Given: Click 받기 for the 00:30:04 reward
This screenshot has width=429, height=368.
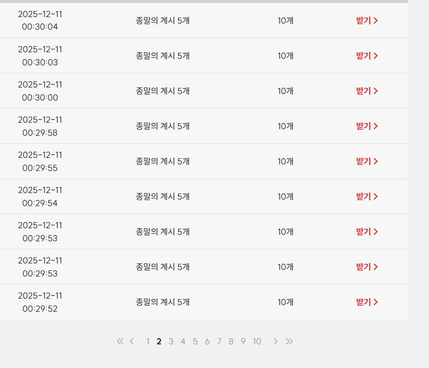Looking at the screenshot, I should pyautogui.click(x=367, y=21).
